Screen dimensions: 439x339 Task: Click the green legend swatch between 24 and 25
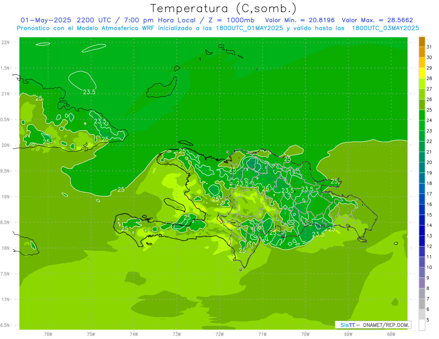pyautogui.click(x=422, y=115)
